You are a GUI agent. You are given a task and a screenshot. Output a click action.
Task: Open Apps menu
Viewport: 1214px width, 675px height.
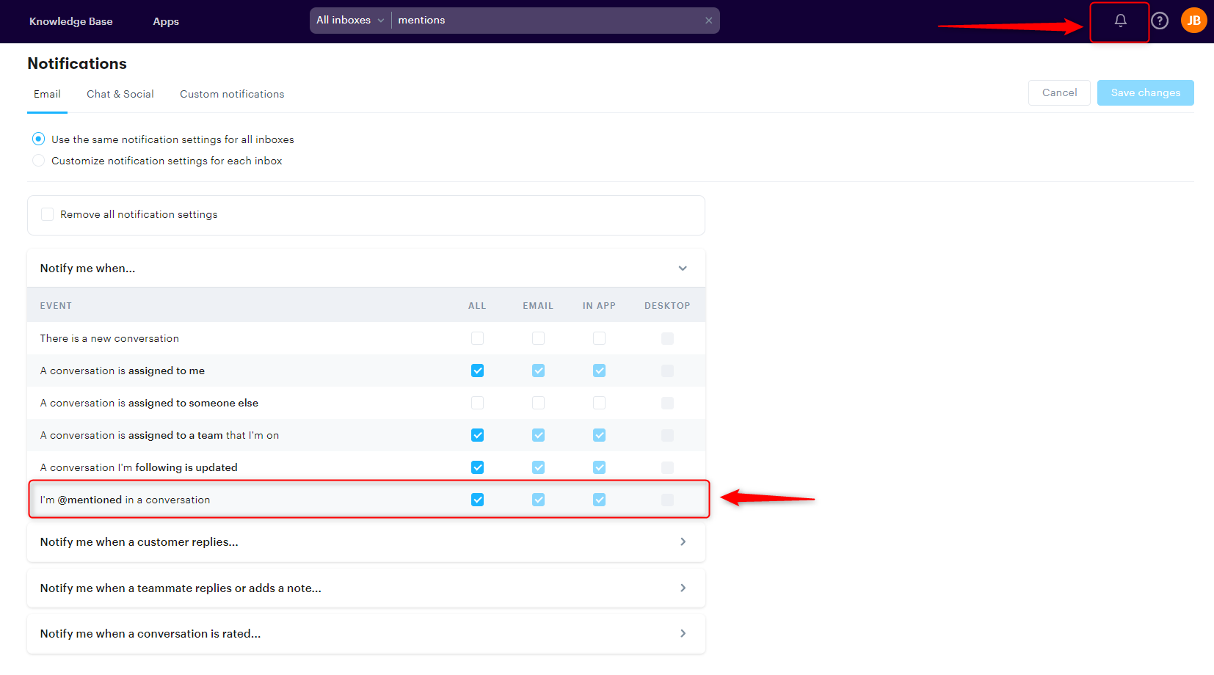pos(166,21)
